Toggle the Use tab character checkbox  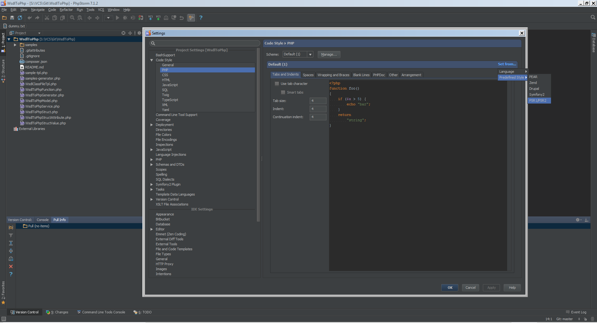(277, 84)
